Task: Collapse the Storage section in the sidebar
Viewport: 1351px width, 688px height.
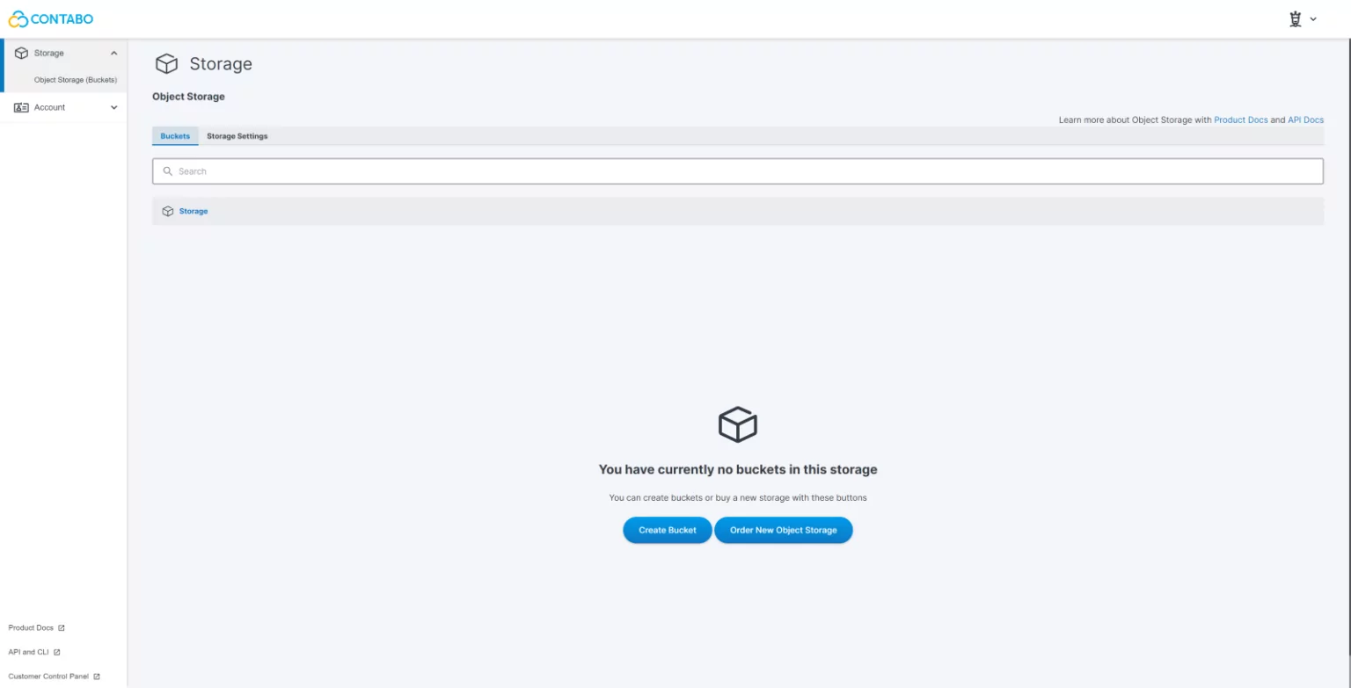Action: pos(113,54)
